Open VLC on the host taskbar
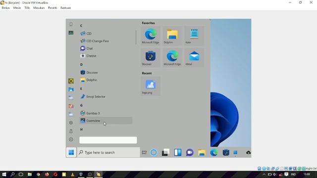The image size is (317, 178). click(x=72, y=174)
